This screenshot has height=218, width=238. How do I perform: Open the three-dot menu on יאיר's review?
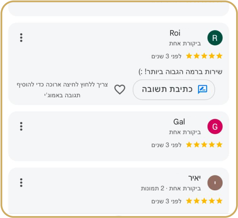coord(21,183)
